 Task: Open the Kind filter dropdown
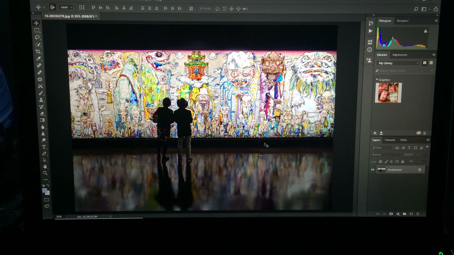[382, 148]
